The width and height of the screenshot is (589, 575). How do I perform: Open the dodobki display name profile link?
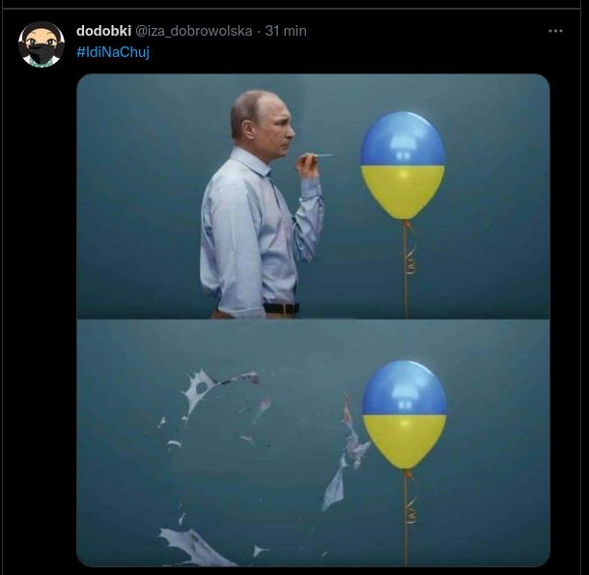click(x=103, y=31)
